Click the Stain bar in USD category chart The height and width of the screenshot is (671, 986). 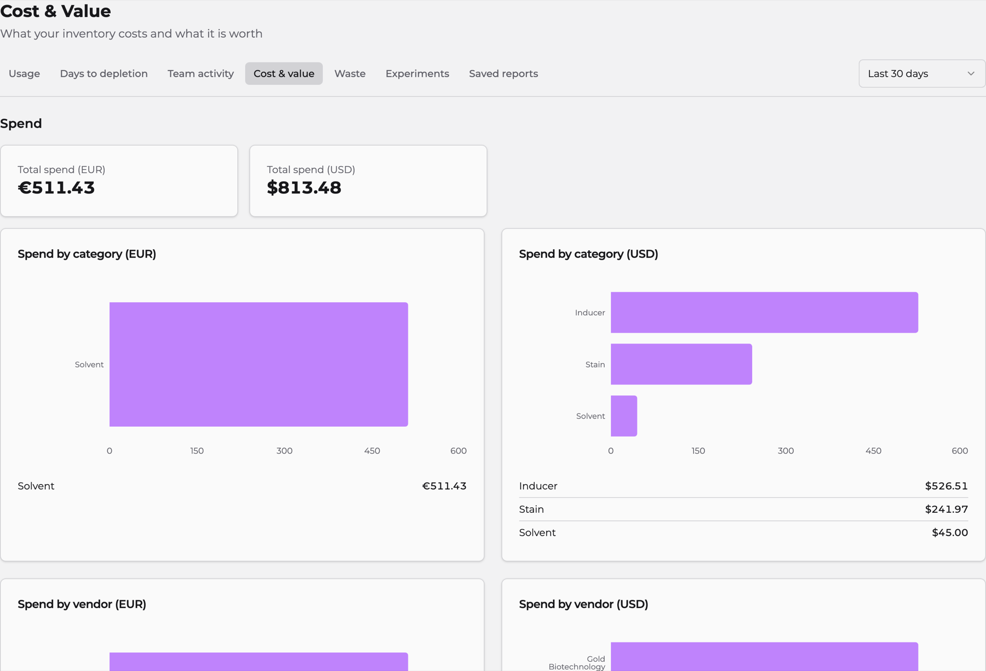[x=681, y=364]
